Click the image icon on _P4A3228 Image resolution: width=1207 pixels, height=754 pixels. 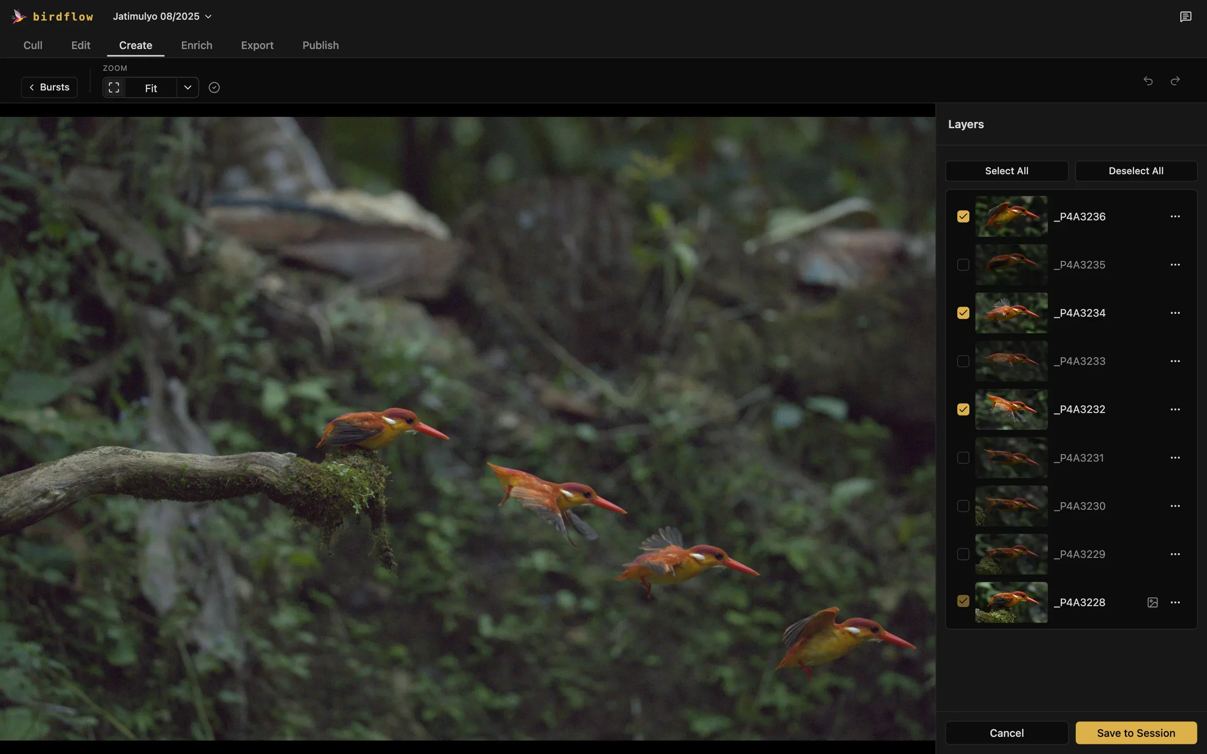tap(1153, 602)
